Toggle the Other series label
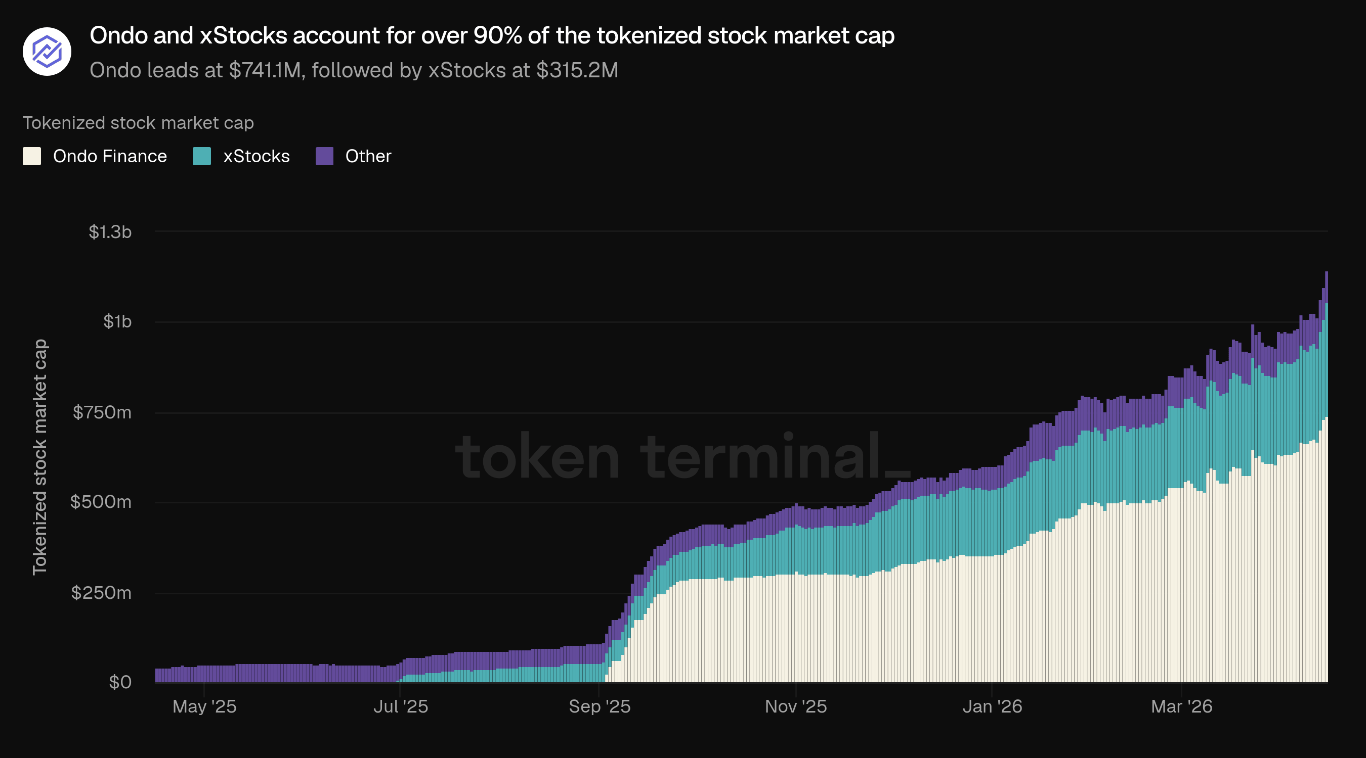The height and width of the screenshot is (758, 1366). tap(368, 156)
